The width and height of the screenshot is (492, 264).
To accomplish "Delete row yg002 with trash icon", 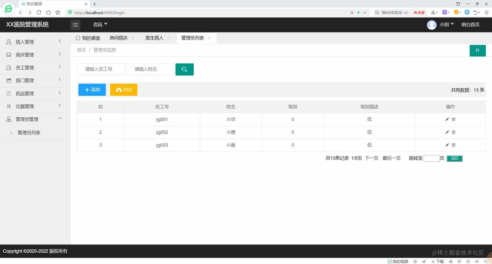I will [x=454, y=132].
